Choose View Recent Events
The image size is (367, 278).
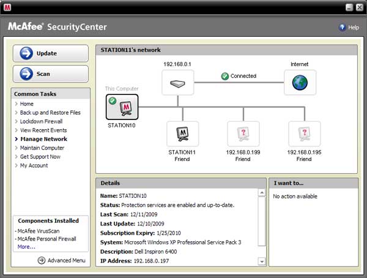click(x=43, y=130)
